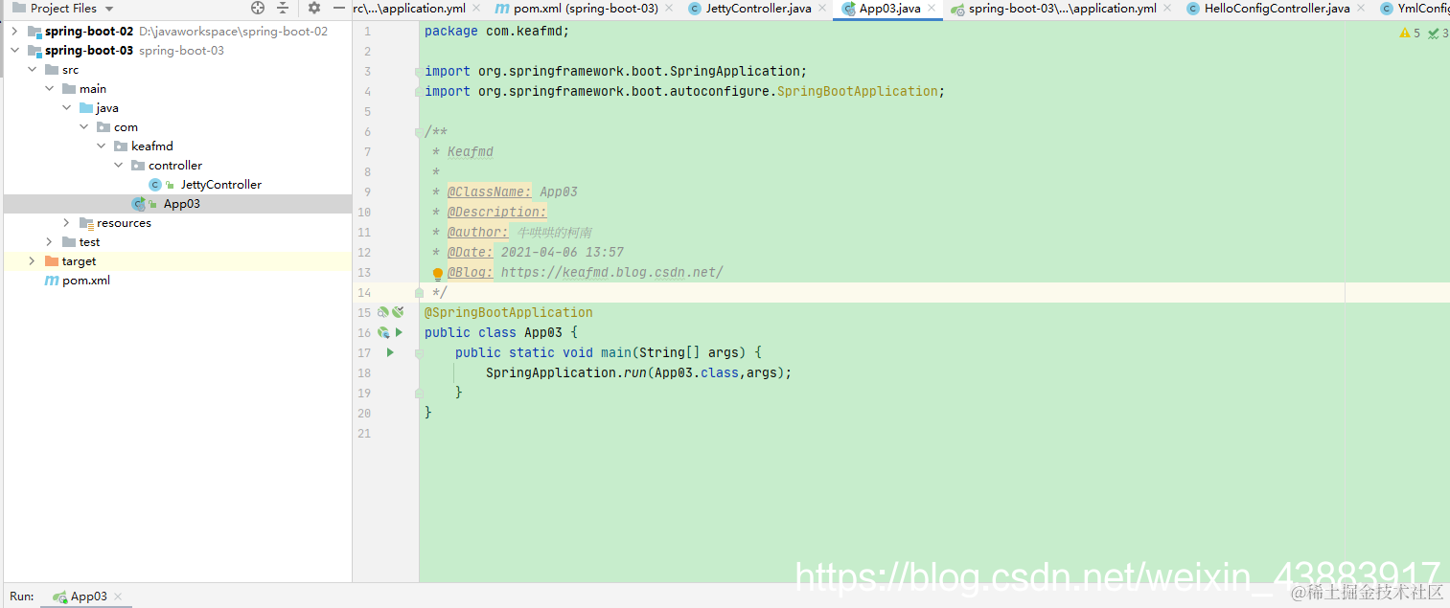Collapse the java source folder
The height and width of the screenshot is (608, 1450).
click(x=66, y=108)
